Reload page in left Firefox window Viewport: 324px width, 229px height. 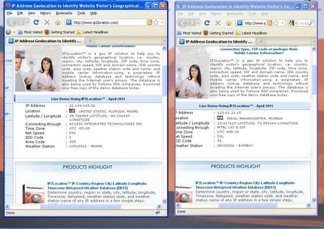click(36, 22)
